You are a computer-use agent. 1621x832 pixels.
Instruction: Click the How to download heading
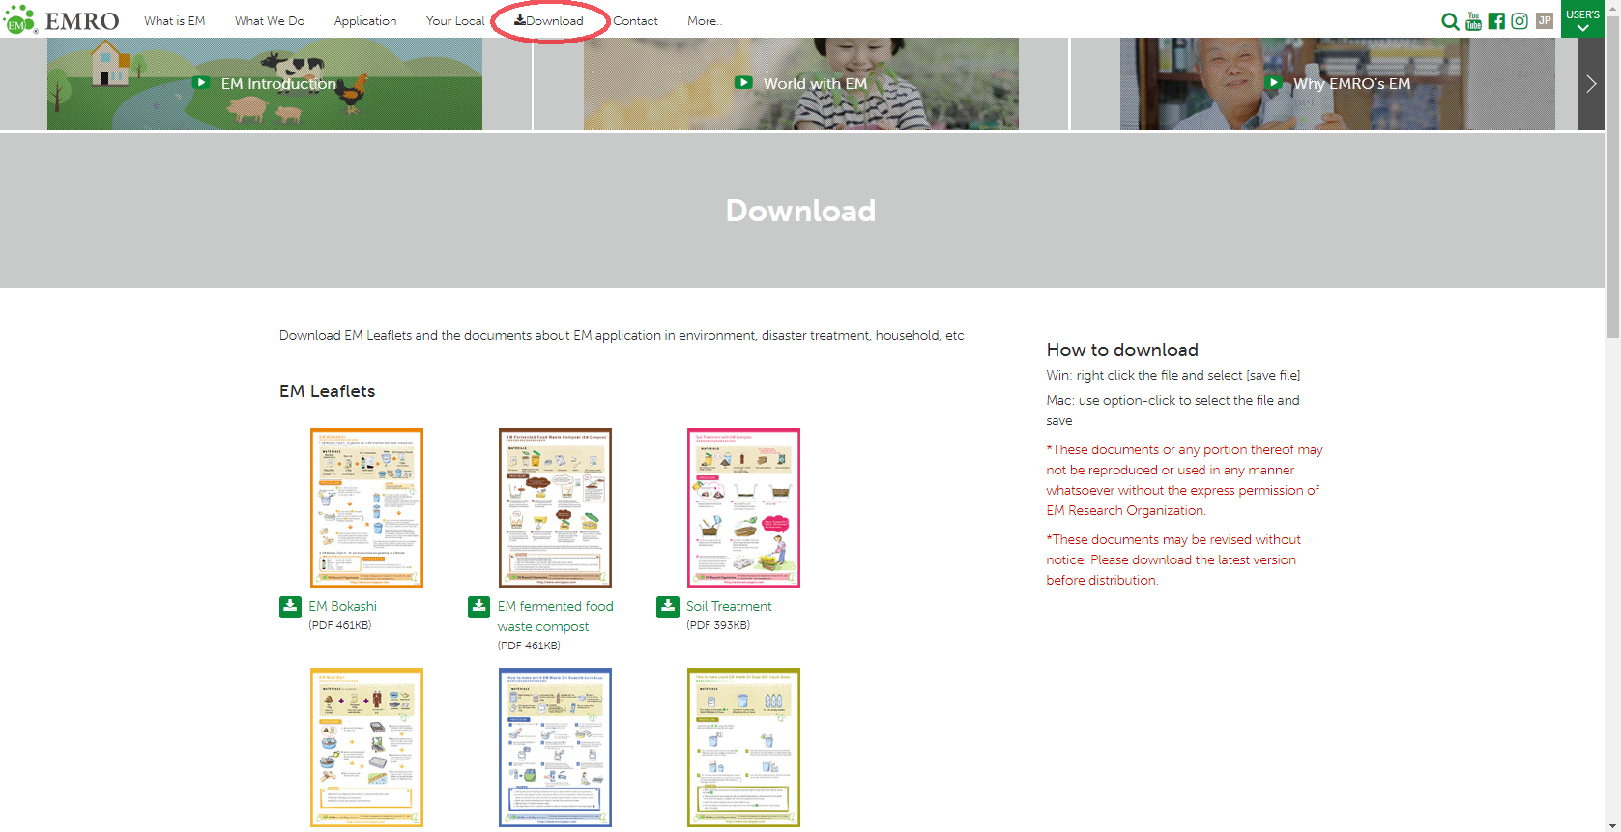click(1122, 350)
